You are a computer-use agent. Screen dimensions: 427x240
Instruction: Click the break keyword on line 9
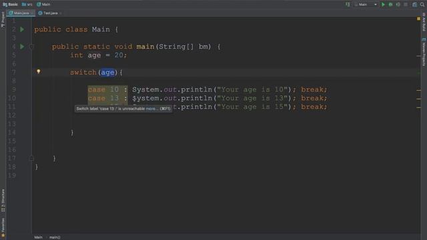pyautogui.click(x=312, y=89)
